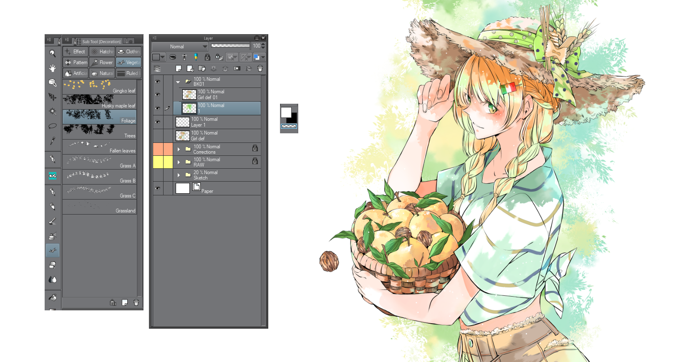Select the Lasso selection tool
693x362 pixels.
[53, 126]
